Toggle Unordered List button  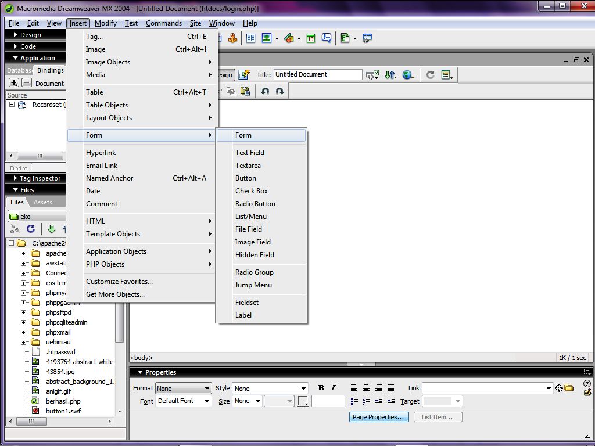coord(354,401)
